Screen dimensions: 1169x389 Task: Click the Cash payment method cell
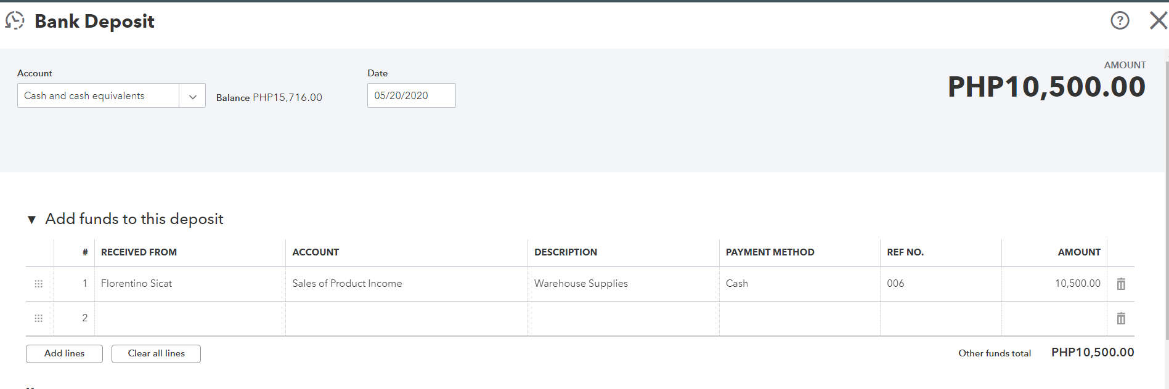[x=737, y=283]
